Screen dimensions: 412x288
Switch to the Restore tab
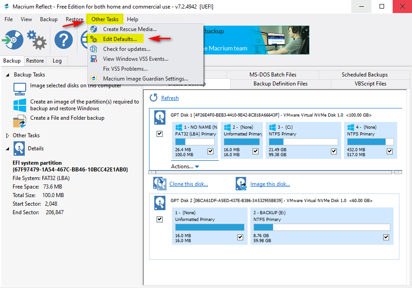pos(35,61)
